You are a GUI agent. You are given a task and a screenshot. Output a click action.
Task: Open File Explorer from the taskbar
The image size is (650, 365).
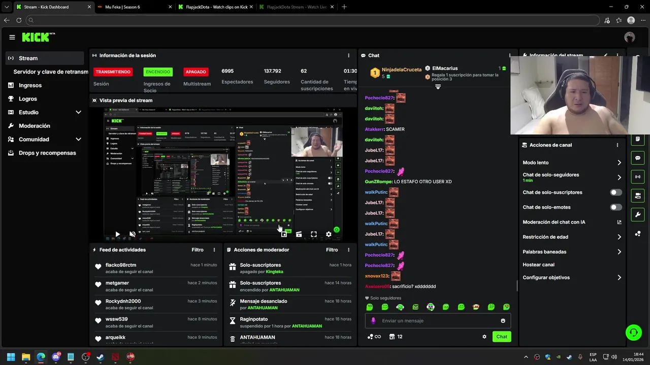(x=26, y=357)
